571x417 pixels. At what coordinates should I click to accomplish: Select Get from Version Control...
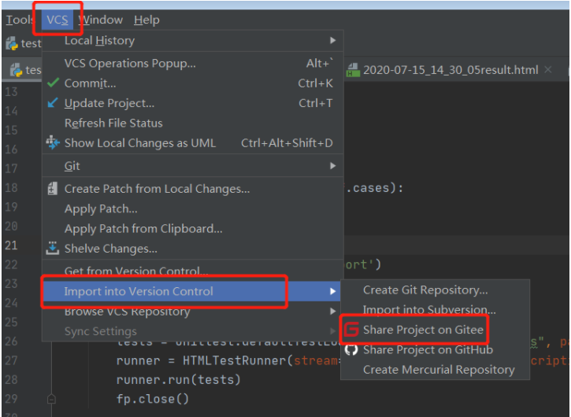[193, 271]
